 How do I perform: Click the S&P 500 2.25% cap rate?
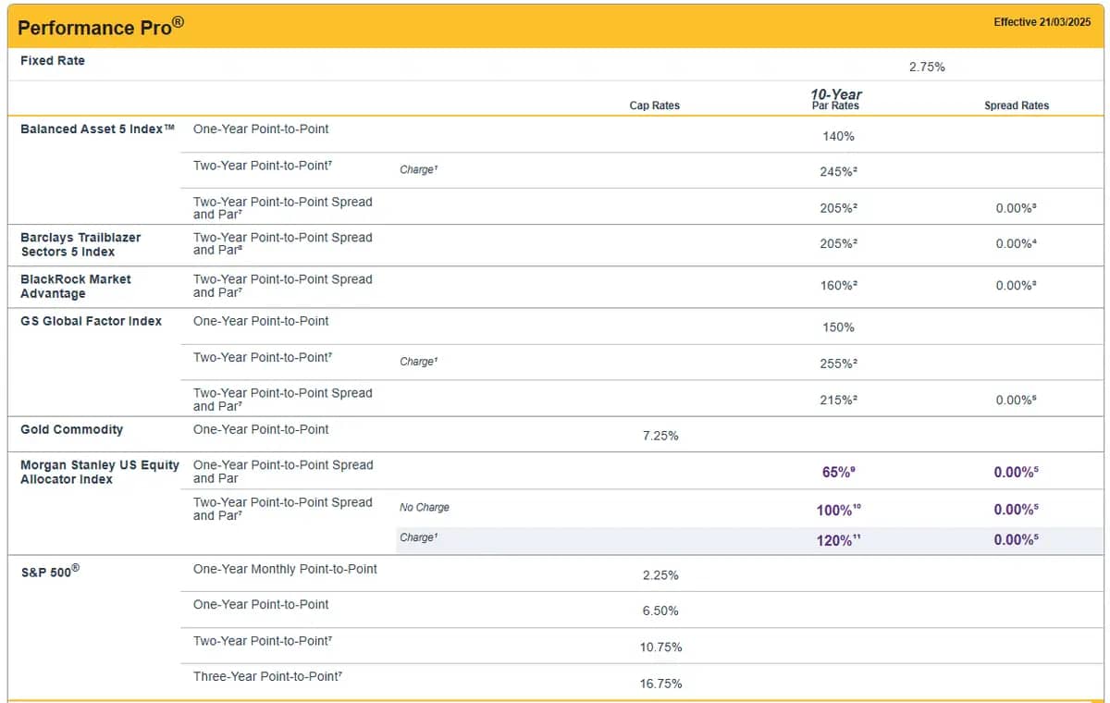(x=660, y=575)
